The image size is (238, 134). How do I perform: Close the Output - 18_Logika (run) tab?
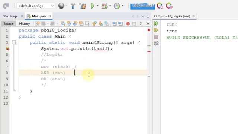pos(193,16)
